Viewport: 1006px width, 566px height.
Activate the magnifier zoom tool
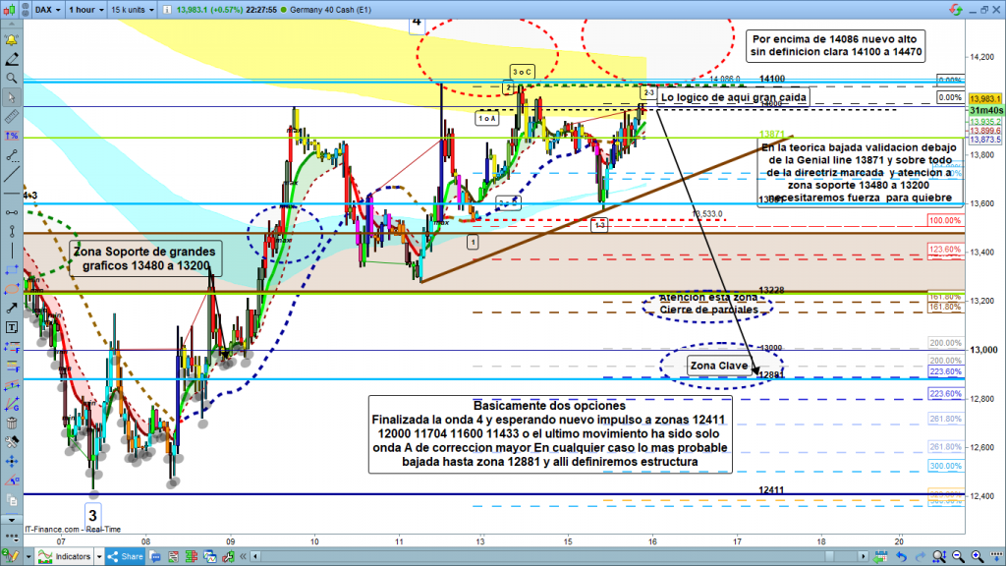(12, 77)
